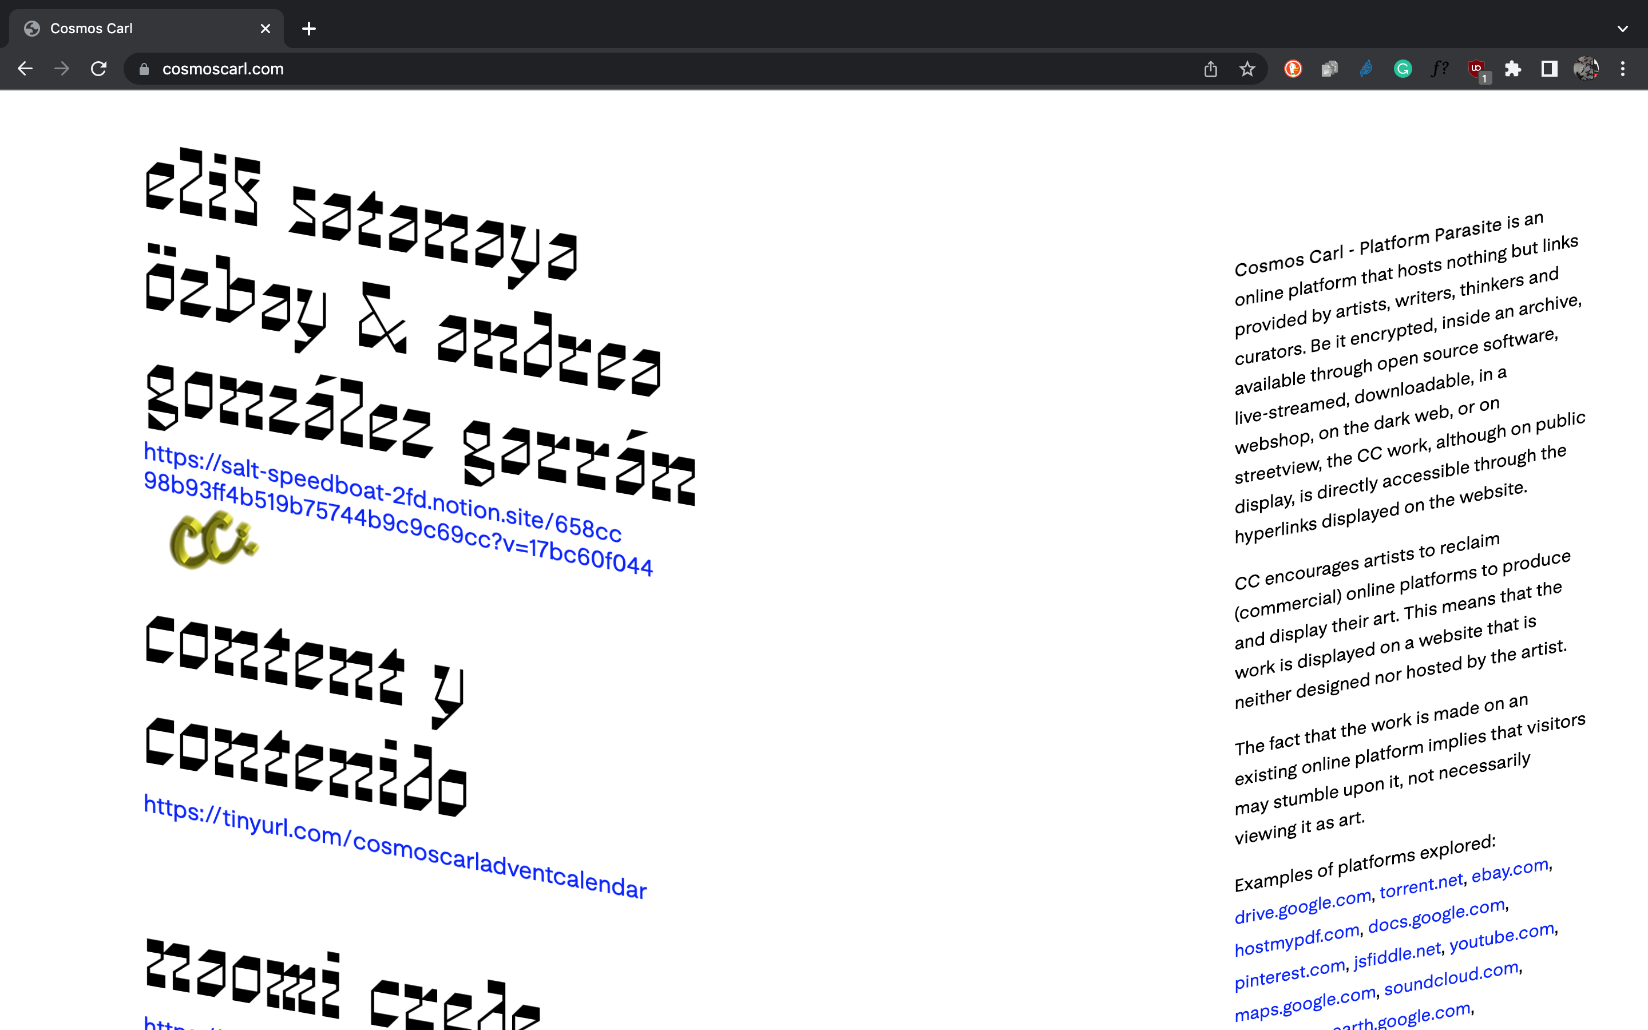This screenshot has height=1030, width=1648.
Task: Click the ebay.com platform link
Action: click(1510, 871)
